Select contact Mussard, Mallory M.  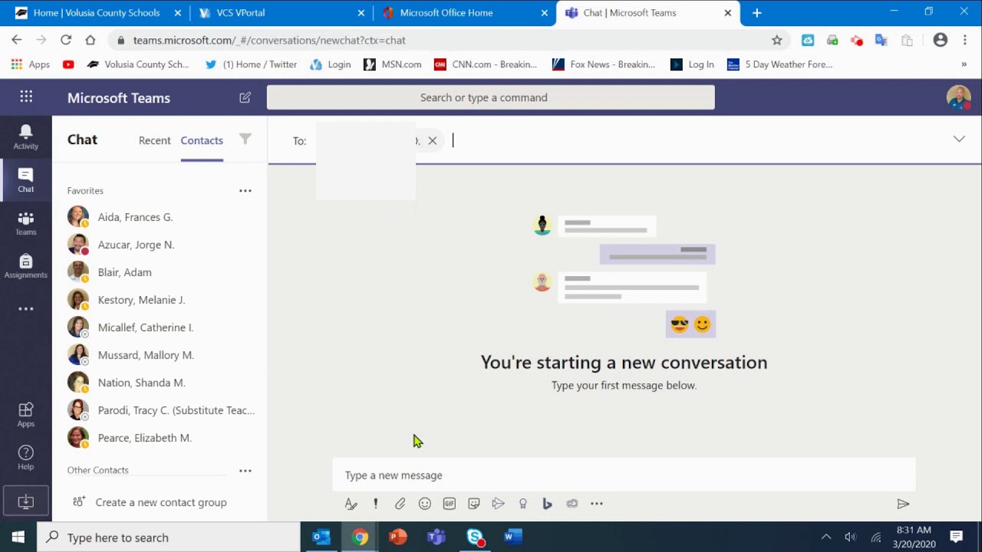point(160,355)
